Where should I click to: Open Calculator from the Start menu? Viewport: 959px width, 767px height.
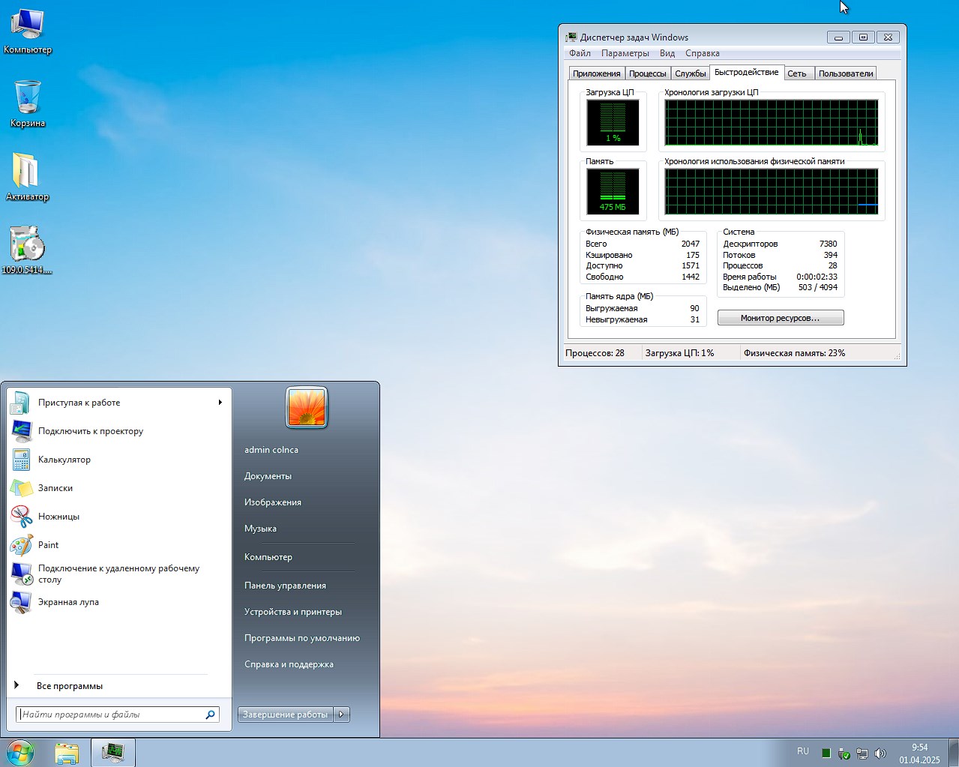pyautogui.click(x=64, y=460)
